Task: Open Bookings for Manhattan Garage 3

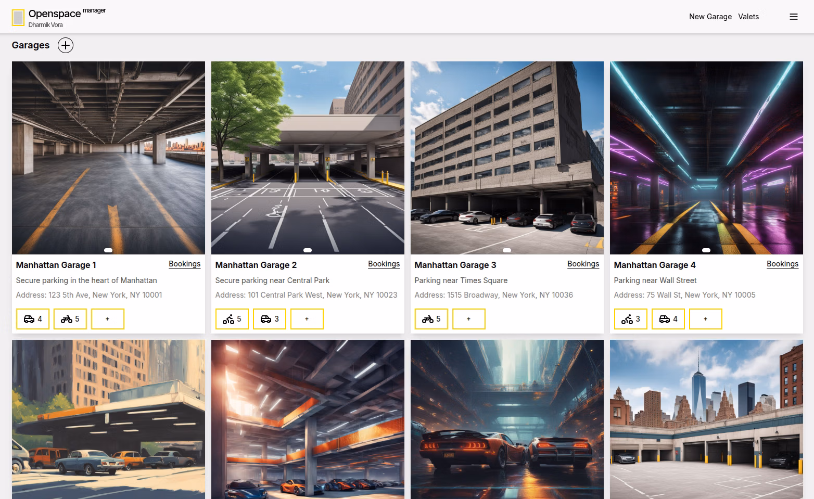Action: (x=583, y=264)
